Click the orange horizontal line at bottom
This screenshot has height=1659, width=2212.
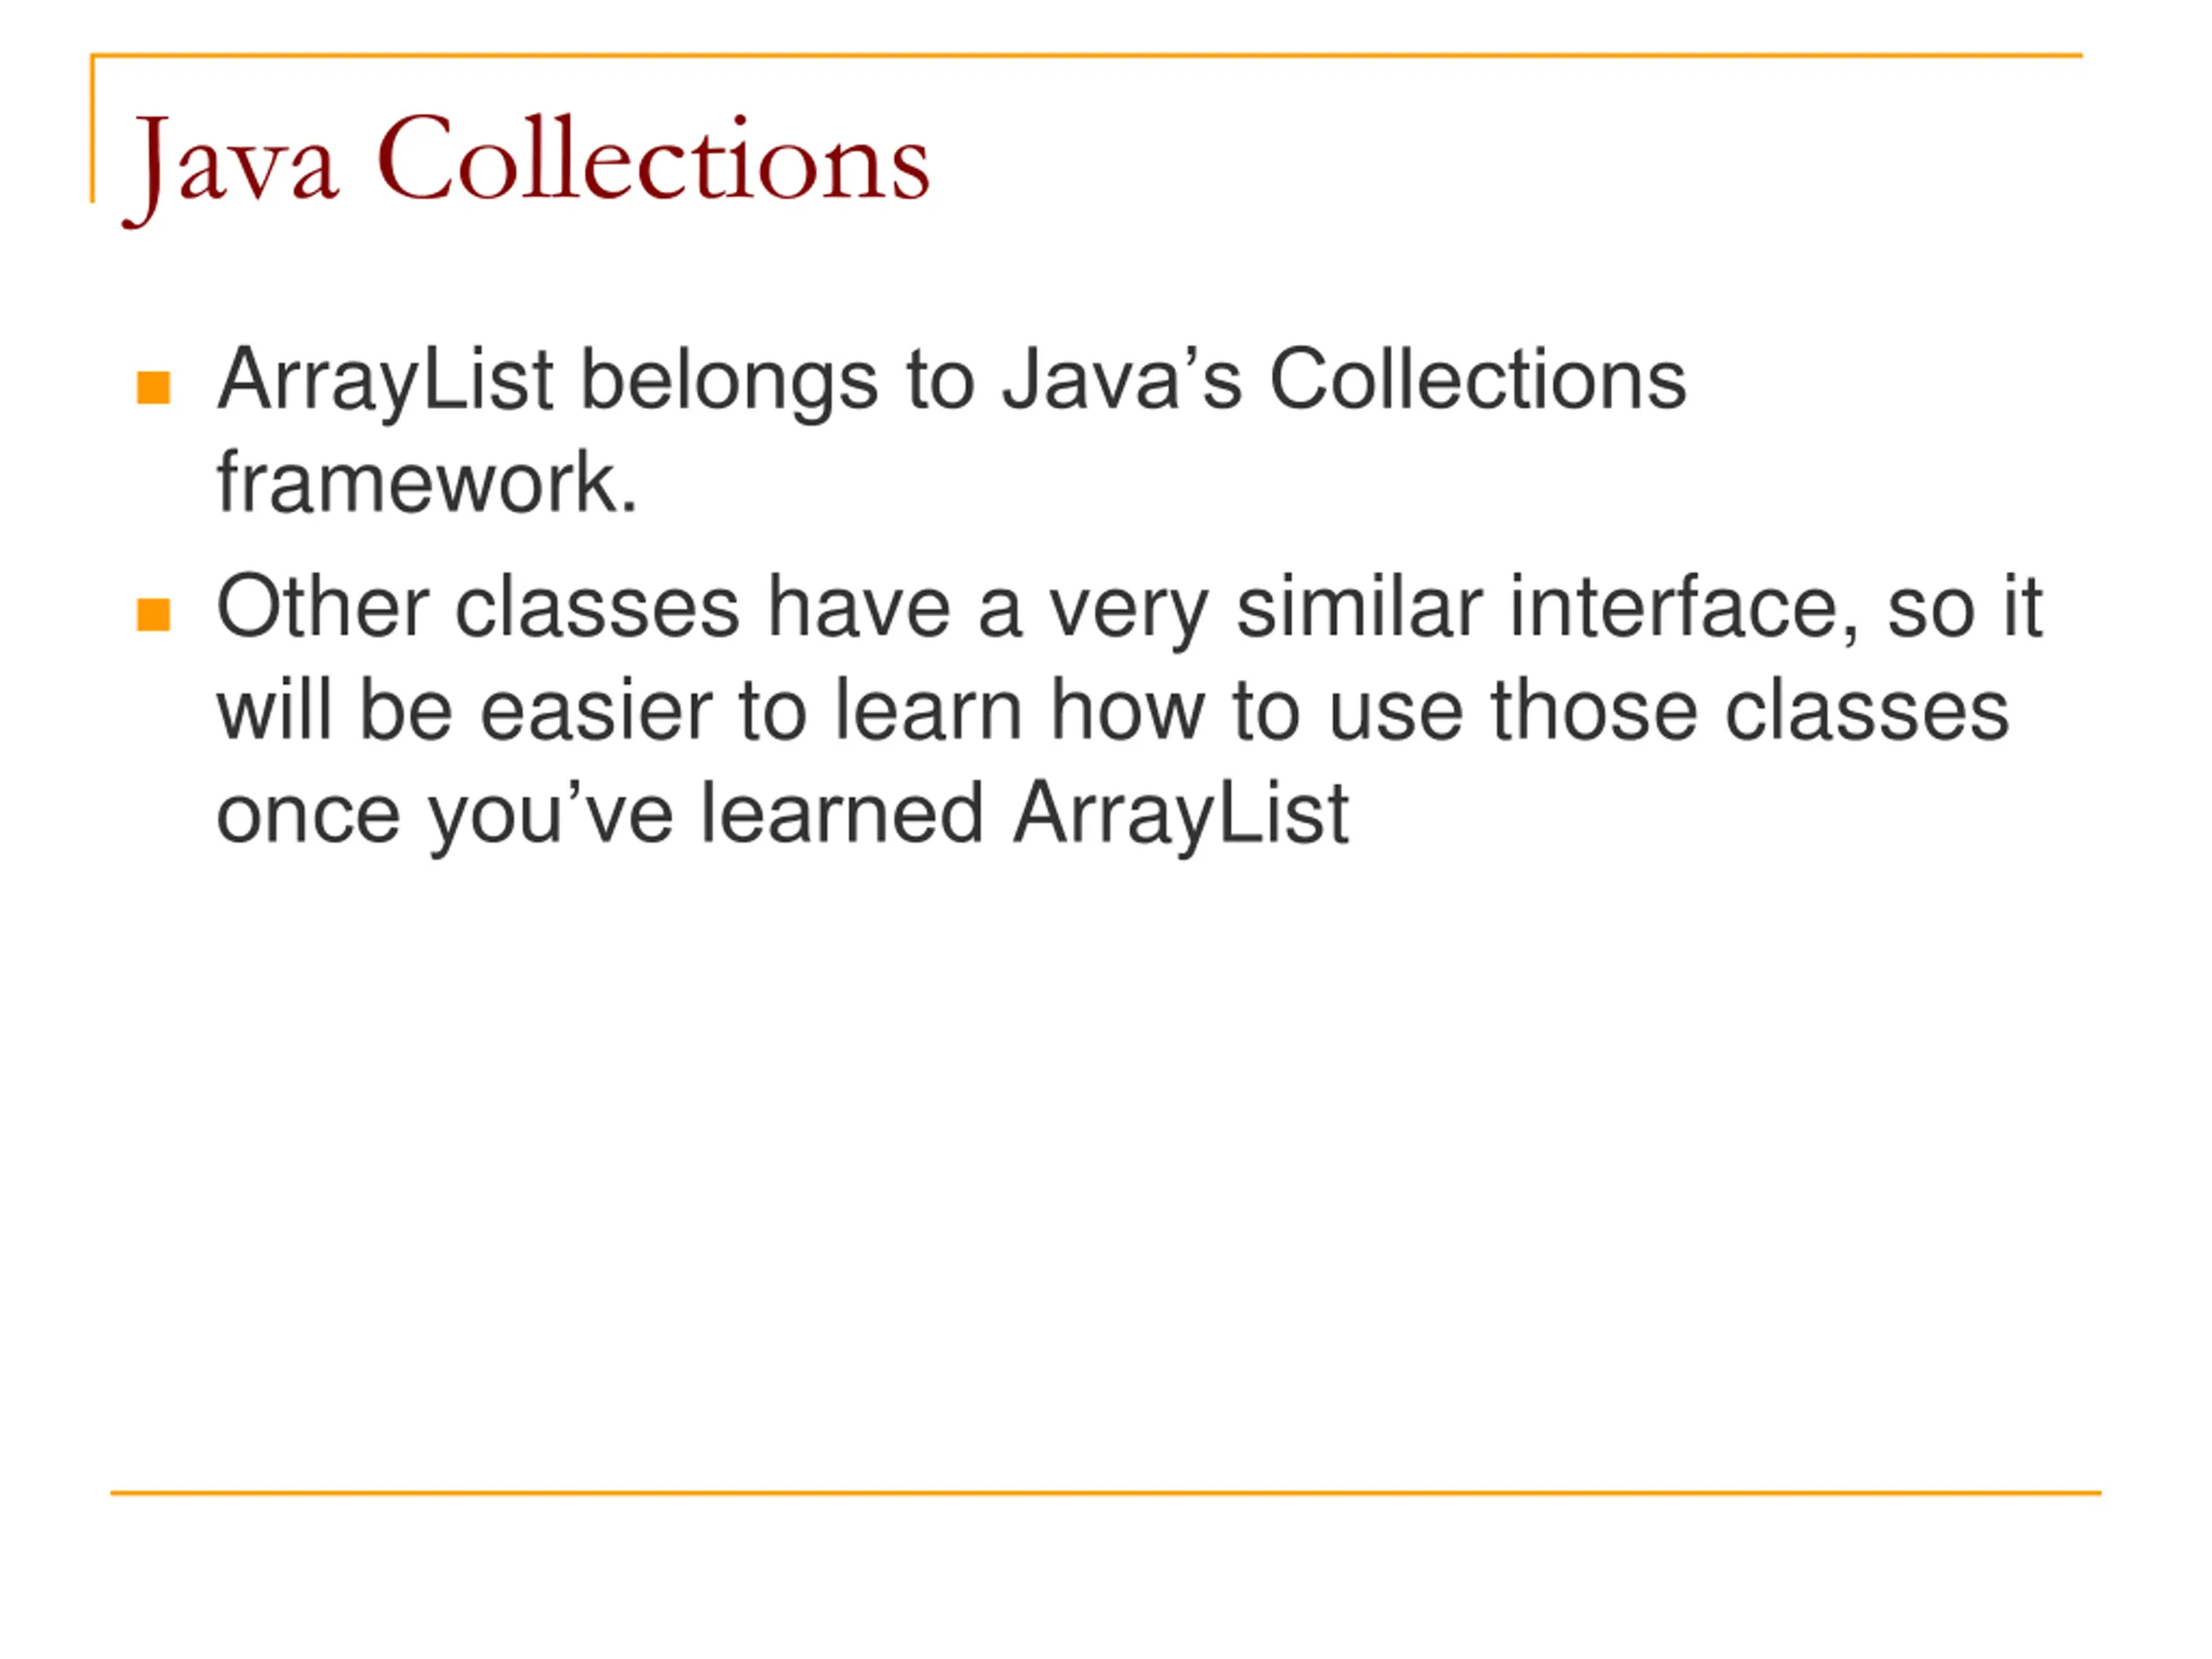[1105, 1493]
